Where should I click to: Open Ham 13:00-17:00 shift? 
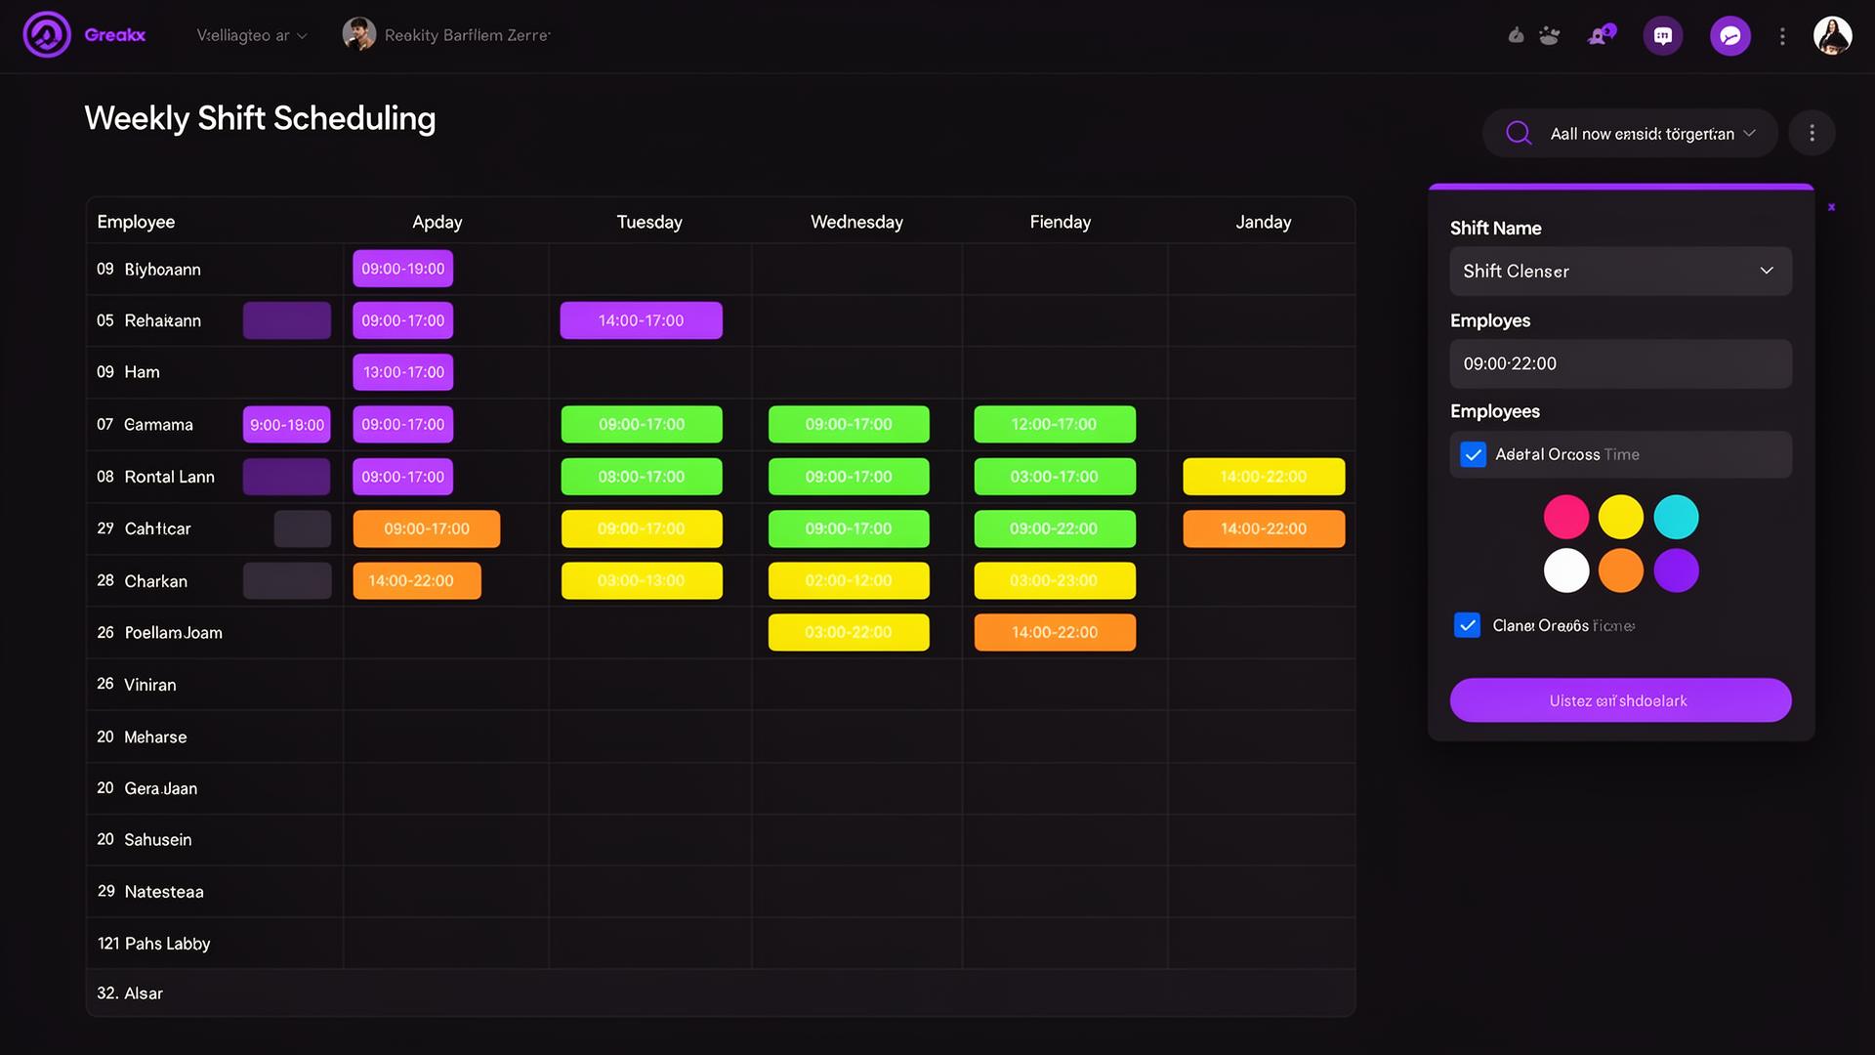pos(402,372)
